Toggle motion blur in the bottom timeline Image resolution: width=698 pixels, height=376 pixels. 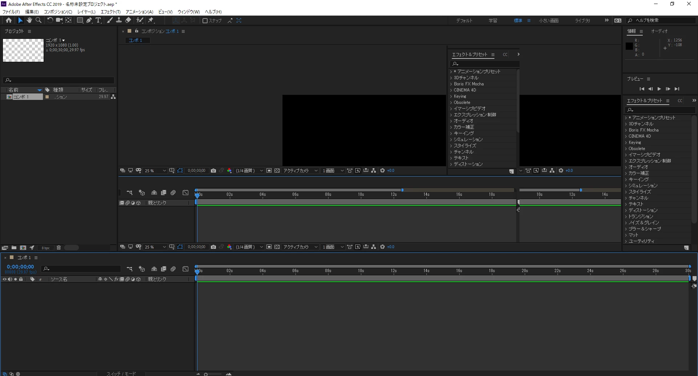coord(173,269)
